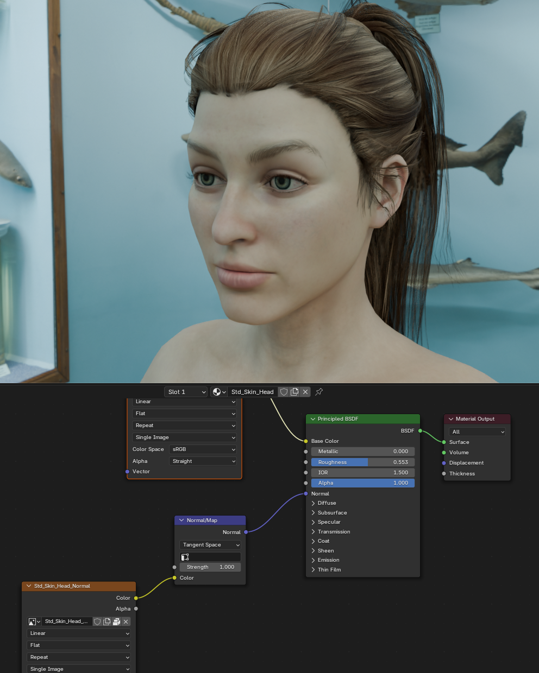Duplicate the Std_Skin_Head material with copy icon

(x=294, y=392)
